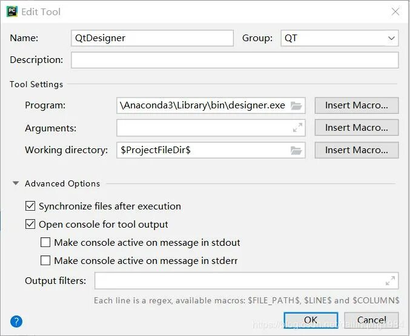
Task: Insert macro for Working directory
Action: [356, 150]
